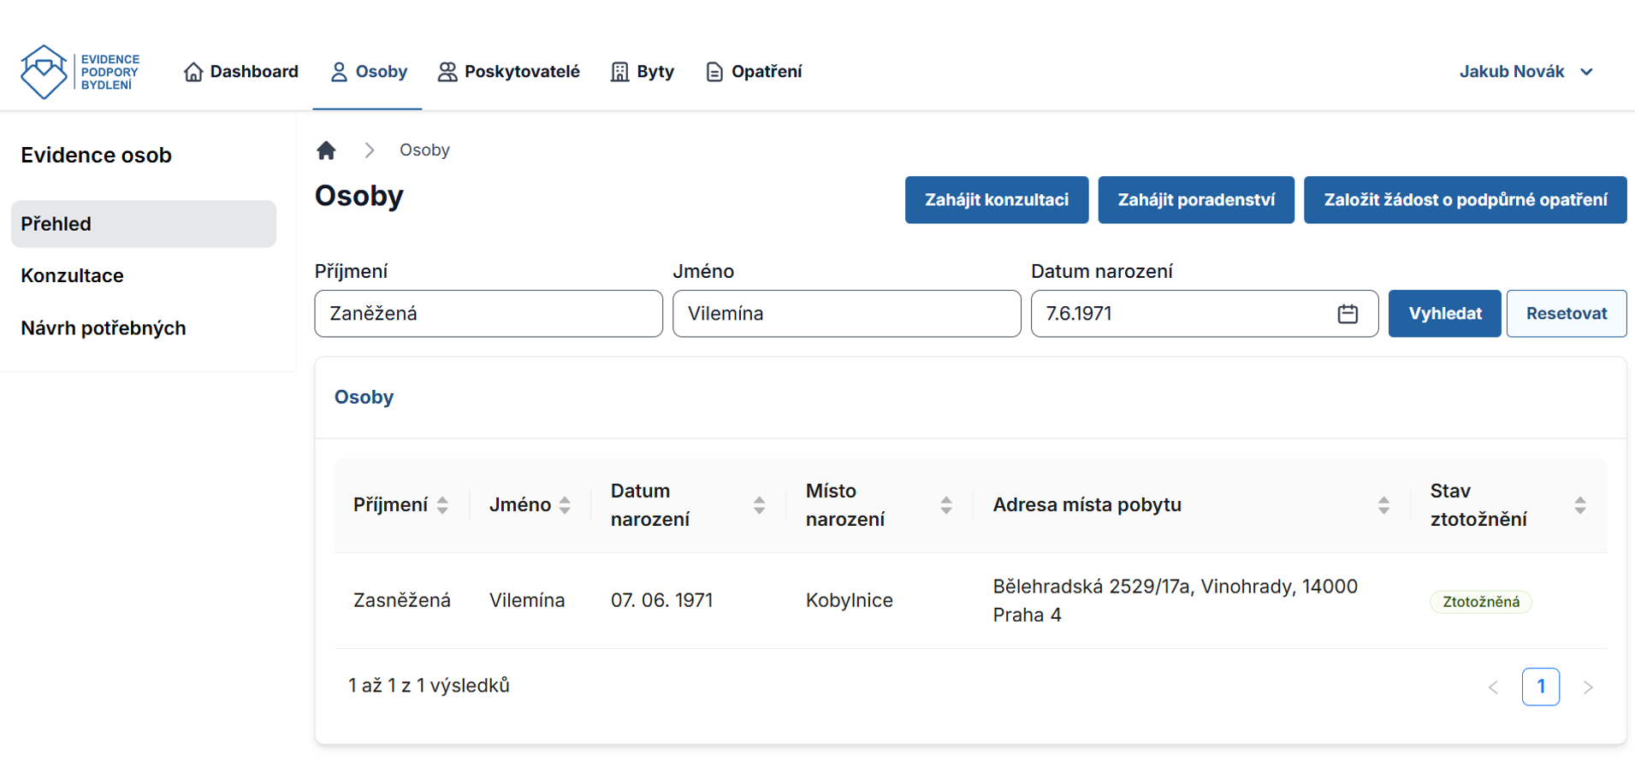Expand Jakub Novák user menu
This screenshot has height=784, width=1635.
tap(1525, 72)
